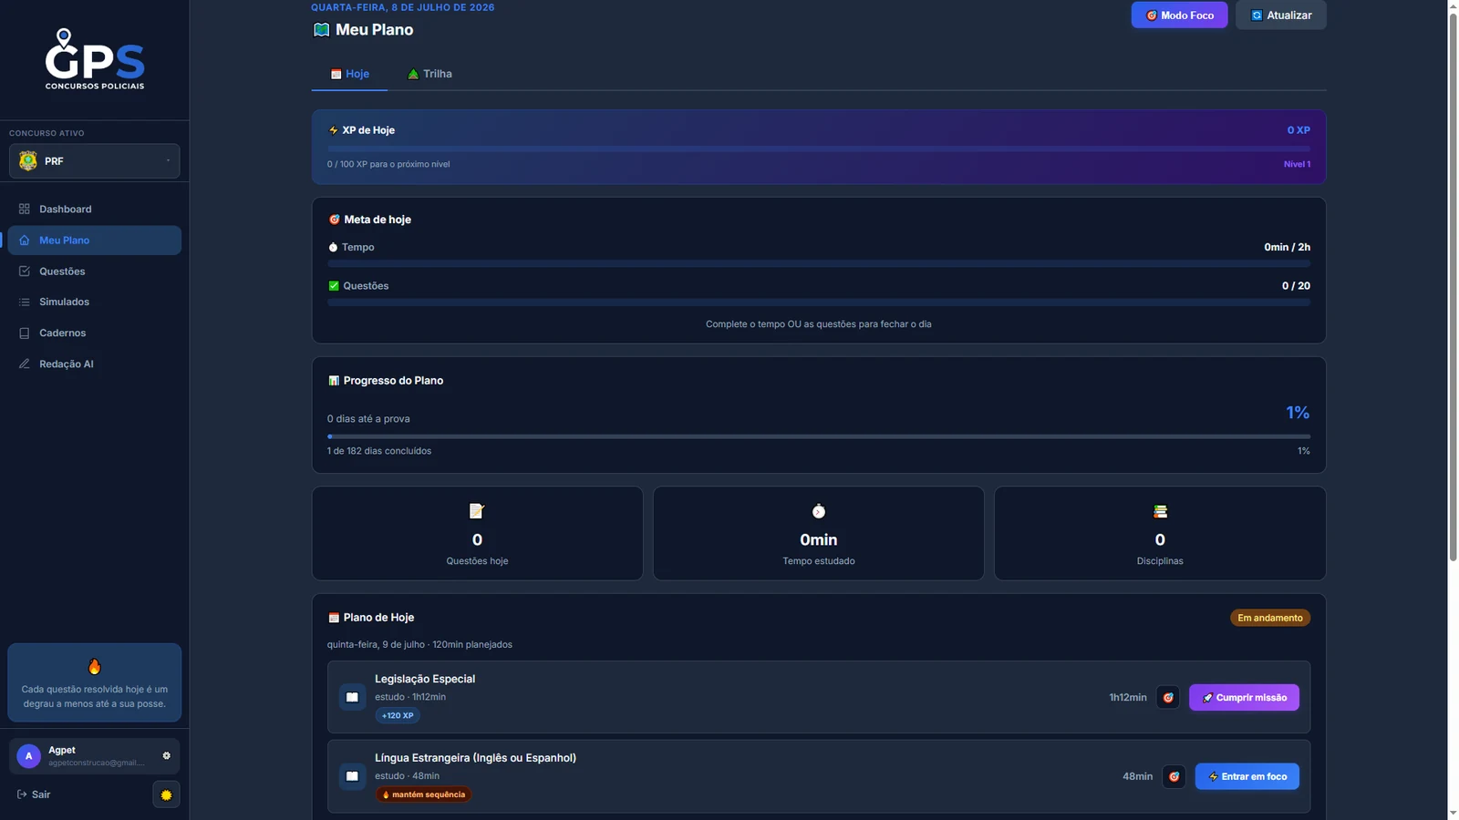Screen dimensions: 1459x820
Task: Expand the PRF concurso ativo dropdown
Action: click(95, 161)
